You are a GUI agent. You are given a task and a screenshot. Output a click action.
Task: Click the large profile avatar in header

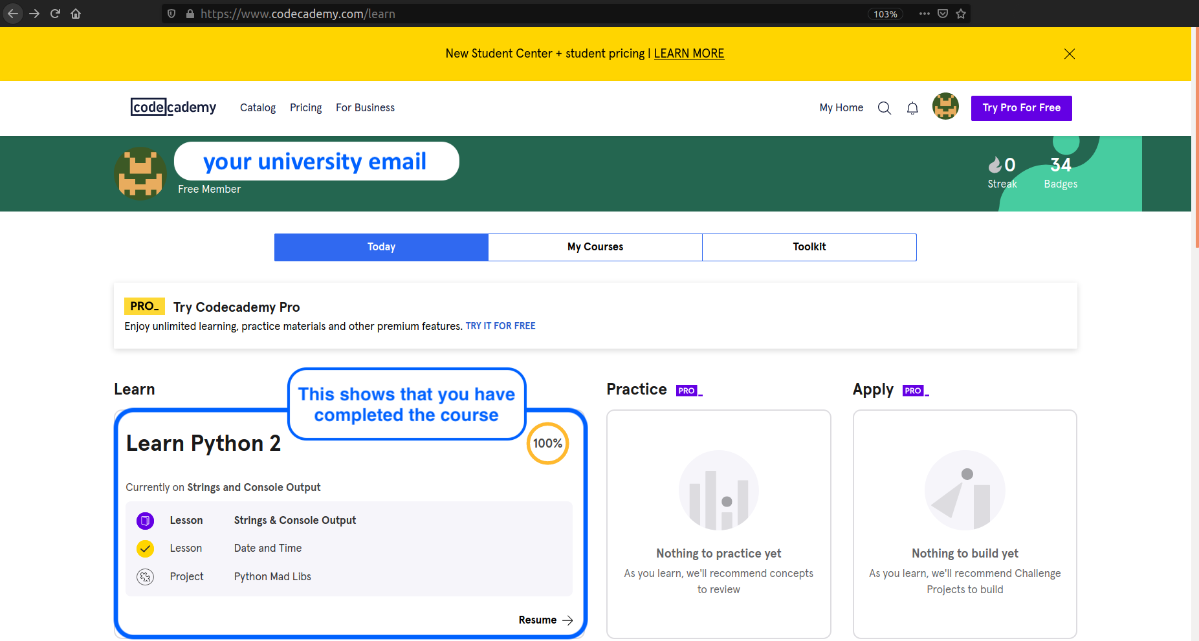[140, 173]
